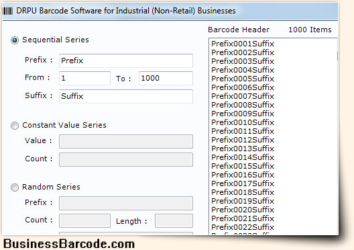
Task: Click the To field containing 1000
Action: pos(166,78)
